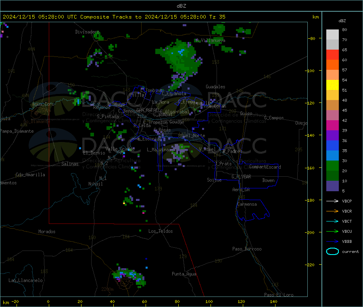Viewport: 363px width, 307px height.
Task: Click the Morados map label
Action: [x=47, y=232]
